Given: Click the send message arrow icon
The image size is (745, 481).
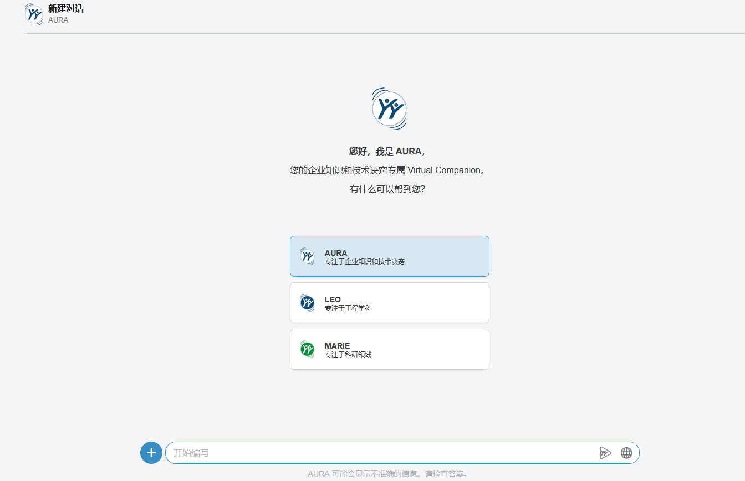Looking at the screenshot, I should pyautogui.click(x=605, y=453).
